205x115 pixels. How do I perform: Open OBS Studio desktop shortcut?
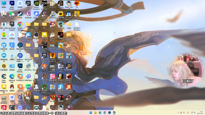[36, 36]
